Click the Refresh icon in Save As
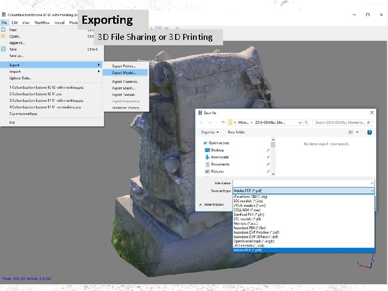 306,122
